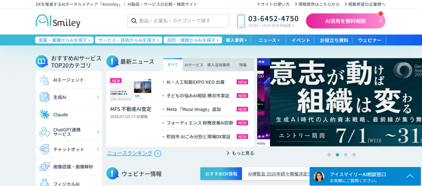Image resolution: width=422 pixels, height=186 pixels.
Task: Open the 目的・課題からAIを探す dropdown
Action: (x=193, y=40)
